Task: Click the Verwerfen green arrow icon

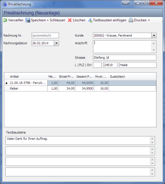Action: 5,20
